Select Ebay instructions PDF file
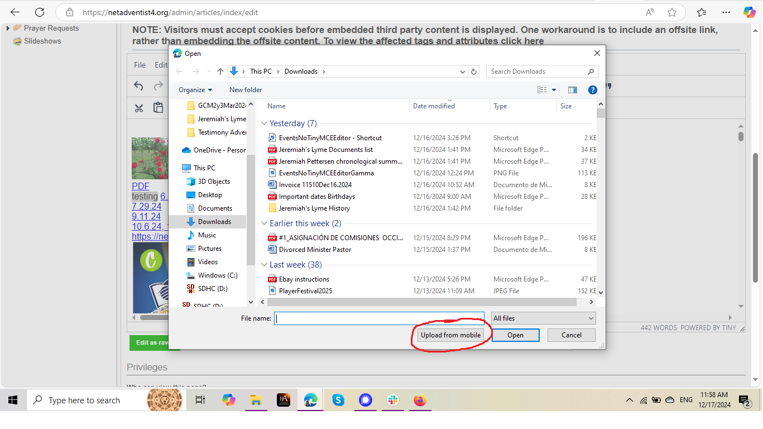Image resolution: width=763 pixels, height=429 pixels. (x=304, y=279)
